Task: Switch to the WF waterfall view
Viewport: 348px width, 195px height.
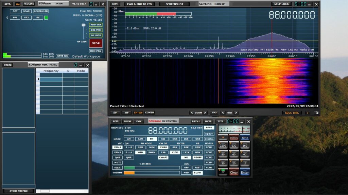Action: (x=126, y=113)
